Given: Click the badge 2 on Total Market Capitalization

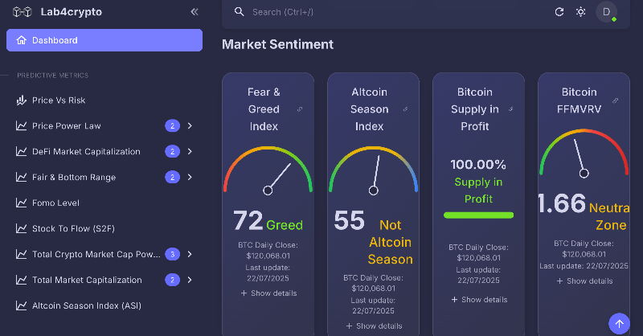Looking at the screenshot, I should pyautogui.click(x=172, y=280).
